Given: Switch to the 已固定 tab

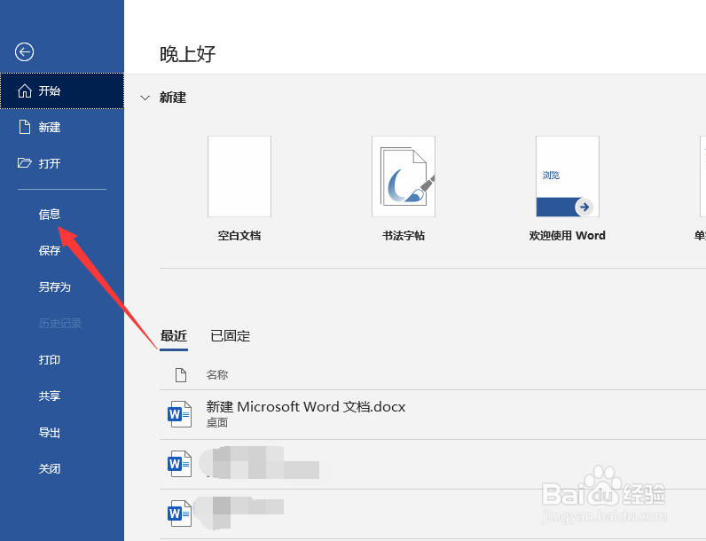Looking at the screenshot, I should pyautogui.click(x=230, y=336).
